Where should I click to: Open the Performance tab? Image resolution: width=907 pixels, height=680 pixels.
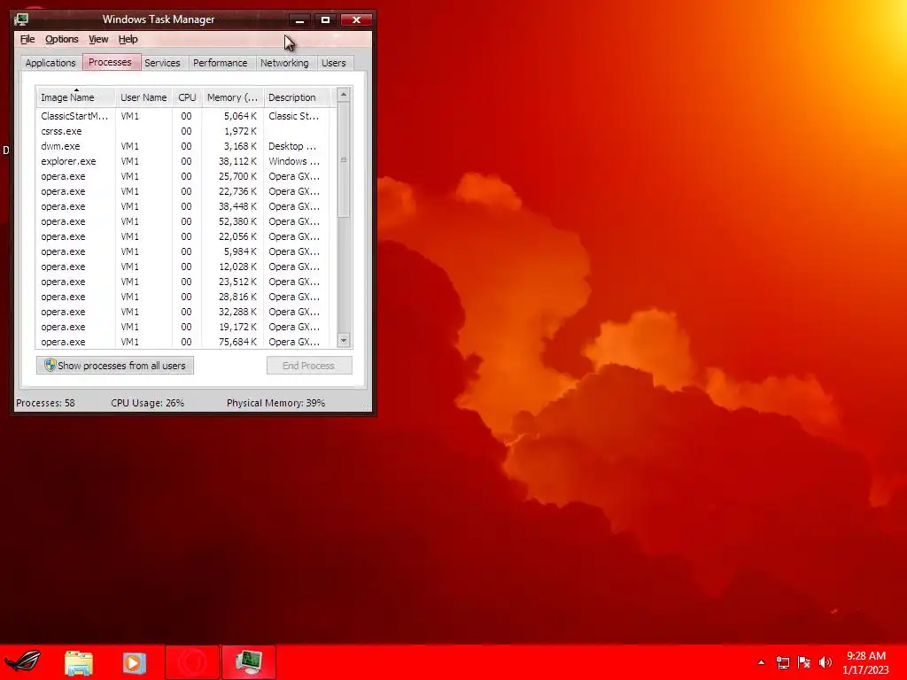(220, 63)
